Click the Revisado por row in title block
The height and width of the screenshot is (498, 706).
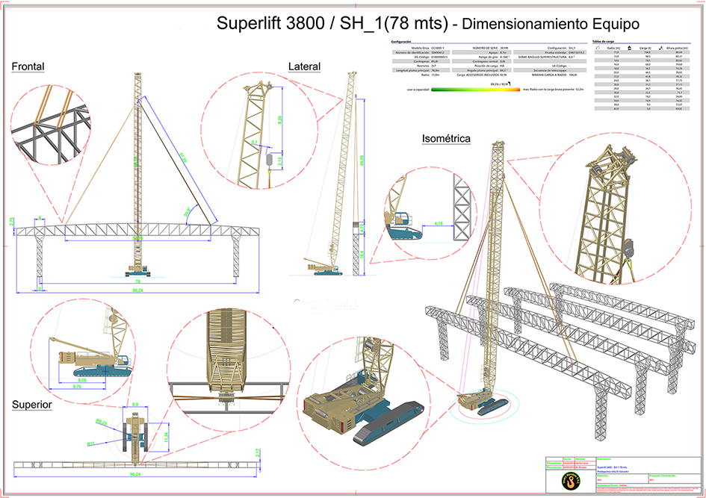coord(570,467)
